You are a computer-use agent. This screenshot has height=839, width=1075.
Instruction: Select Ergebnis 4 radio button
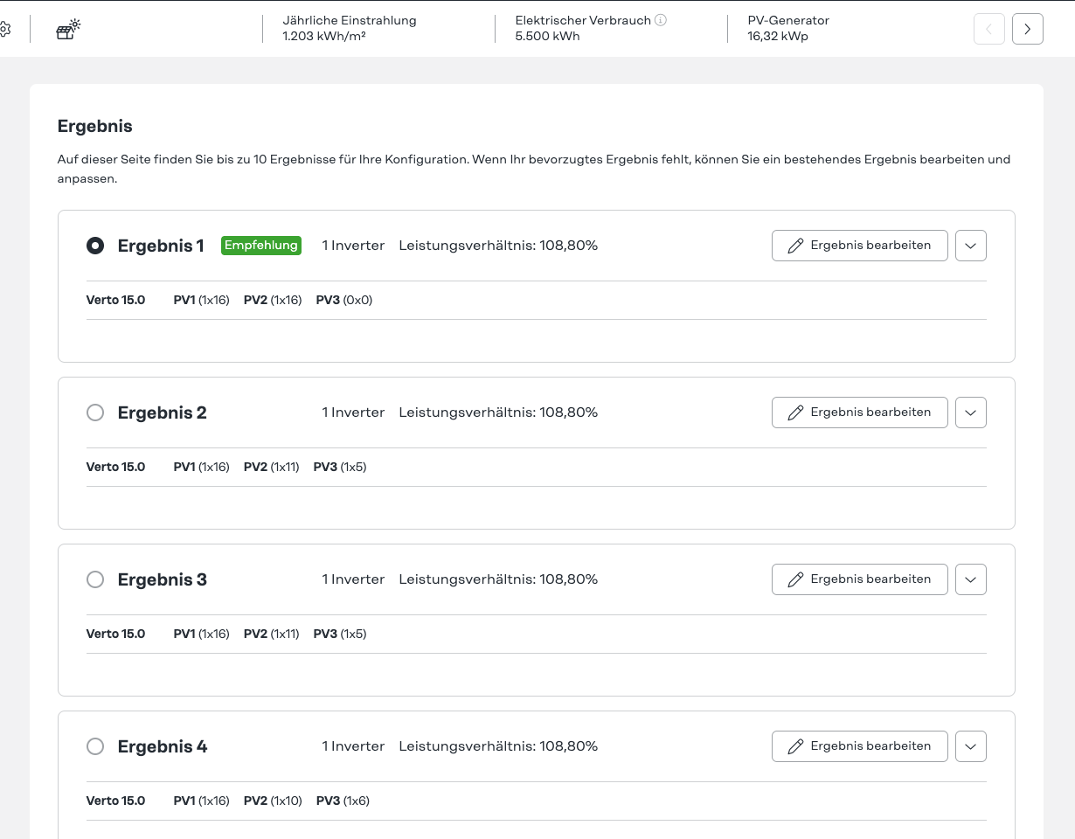coord(95,746)
